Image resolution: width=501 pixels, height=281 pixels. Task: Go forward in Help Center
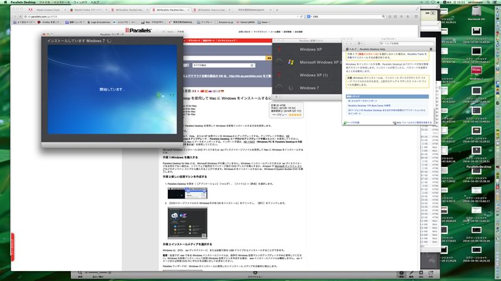[x=351, y=43]
